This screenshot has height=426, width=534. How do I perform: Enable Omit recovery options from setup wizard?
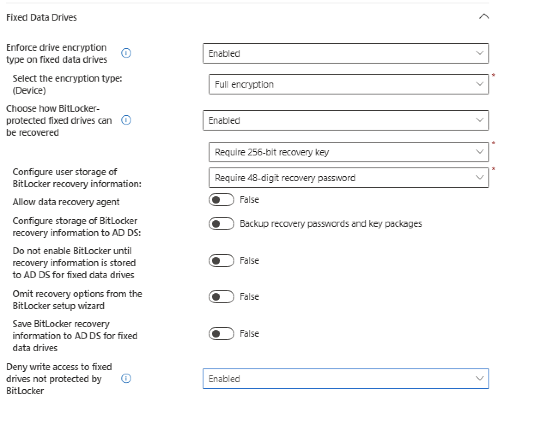(x=221, y=296)
